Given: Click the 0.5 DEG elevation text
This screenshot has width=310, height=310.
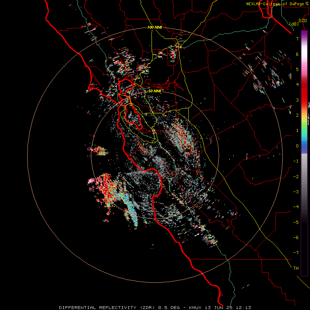Looking at the screenshot, I should tap(169, 308).
